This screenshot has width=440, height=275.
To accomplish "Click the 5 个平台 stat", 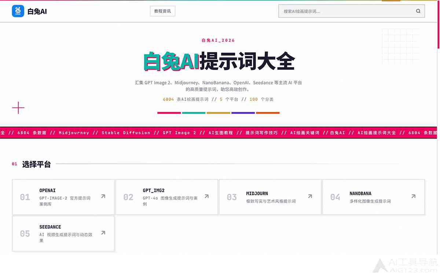I will tap(229, 99).
